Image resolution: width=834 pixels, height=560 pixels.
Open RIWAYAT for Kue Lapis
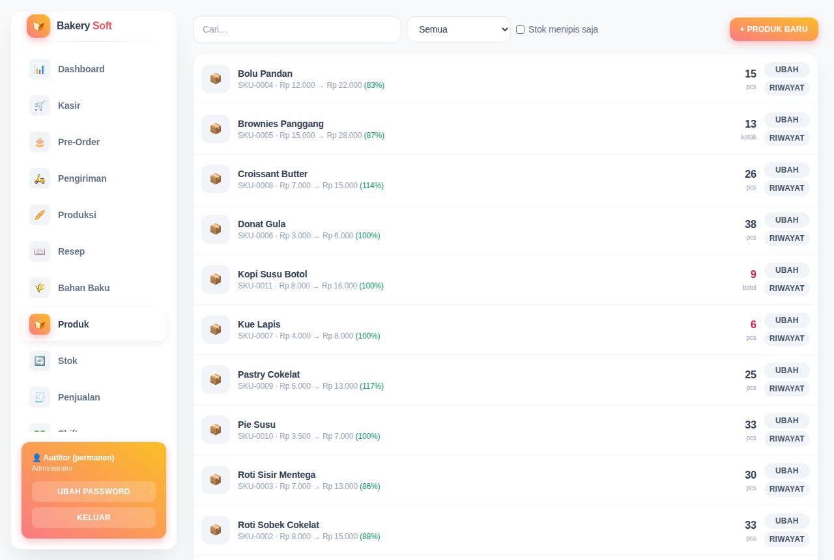787,339
